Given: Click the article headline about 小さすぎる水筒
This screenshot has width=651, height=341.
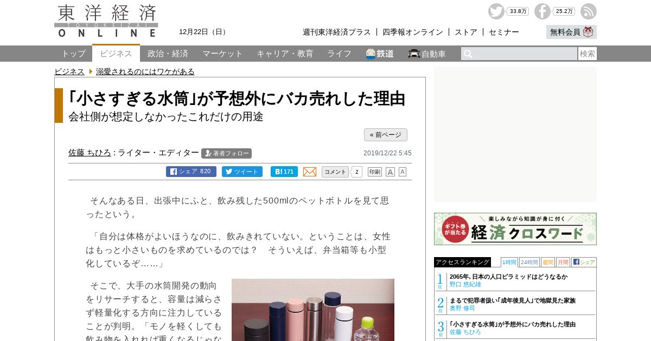Looking at the screenshot, I should [x=237, y=99].
